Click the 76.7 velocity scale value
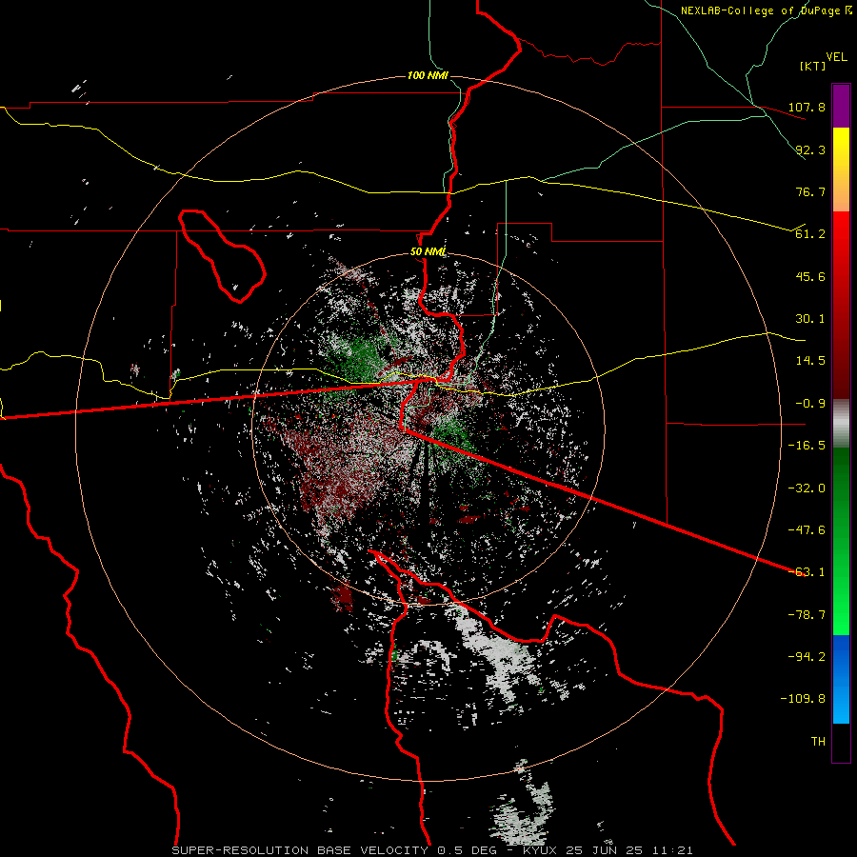 coord(810,191)
